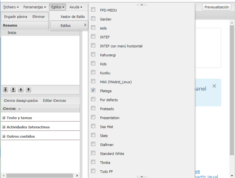Screen dimensions: 235x178
Task: Click the move-to-bottom page arrow icon
Action: tap(13, 90)
